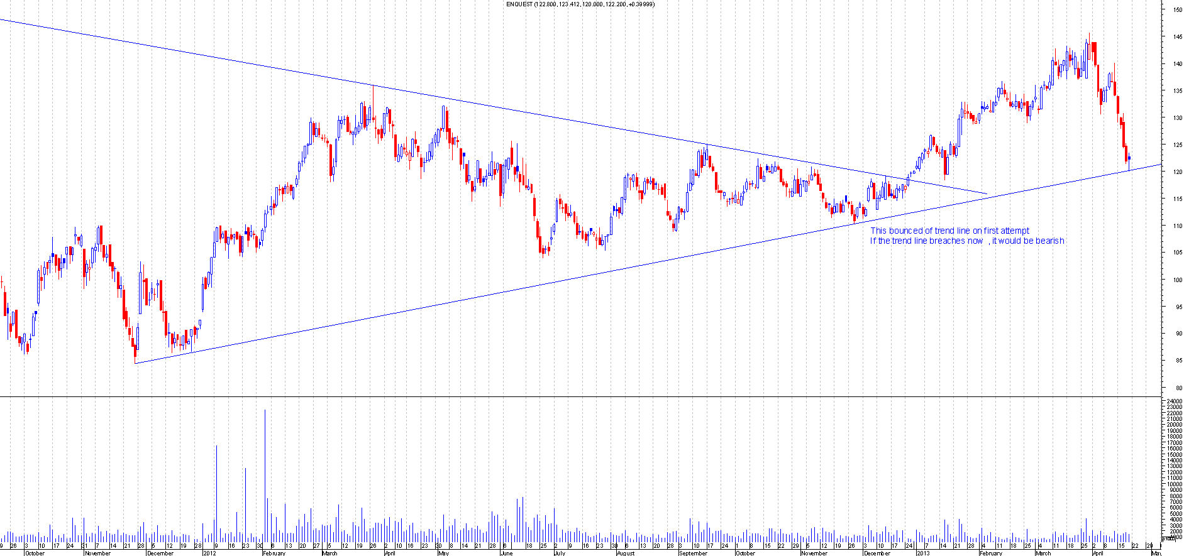This screenshot has height=556, width=1184.
Task: Pick the August label on the date axis
Action: [x=626, y=553]
